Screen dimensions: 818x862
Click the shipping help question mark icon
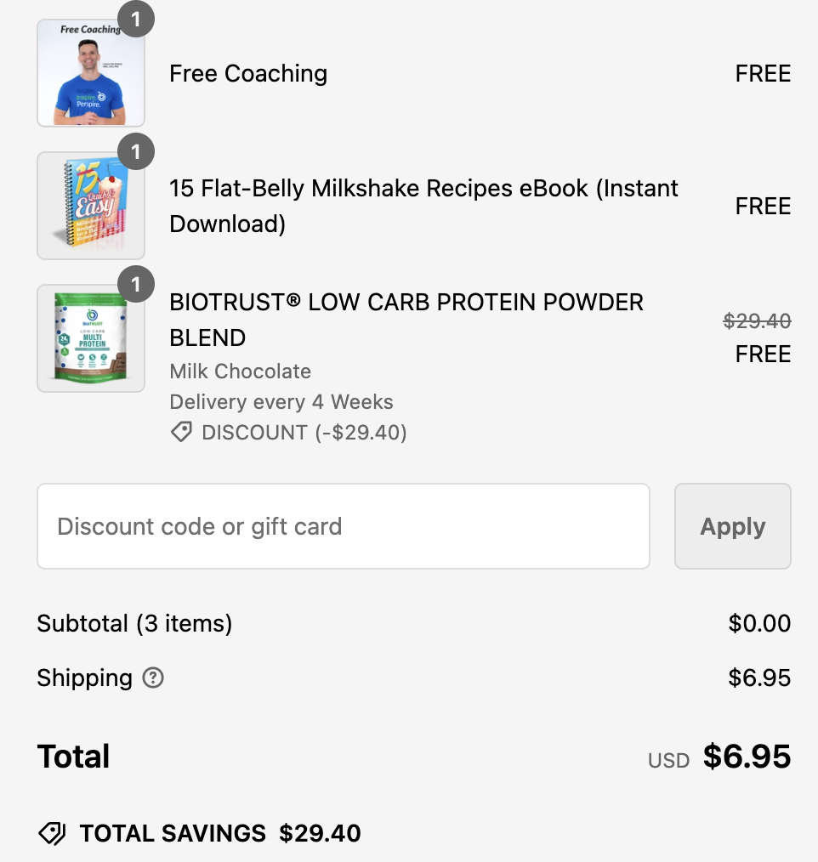153,678
